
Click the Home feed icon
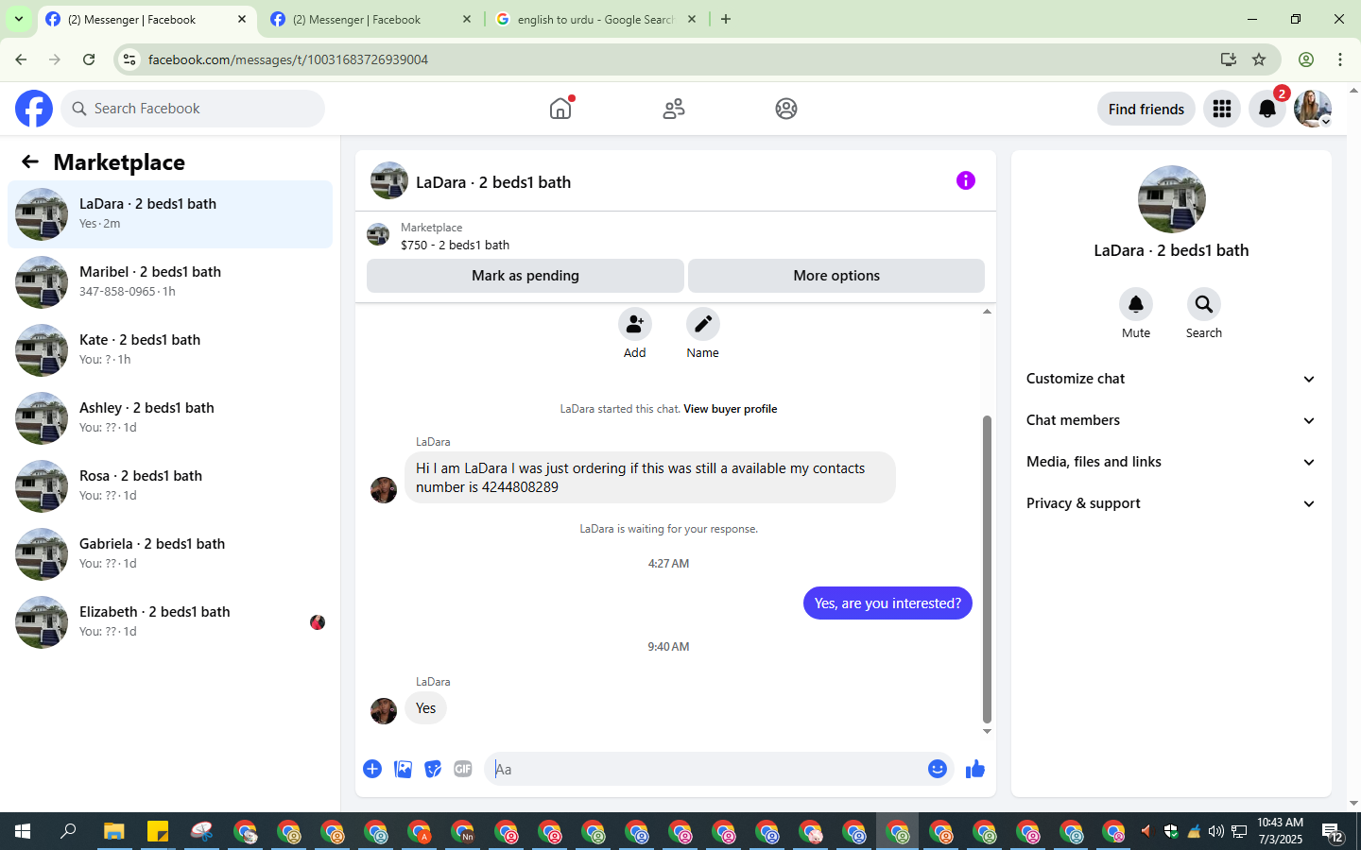point(560,109)
